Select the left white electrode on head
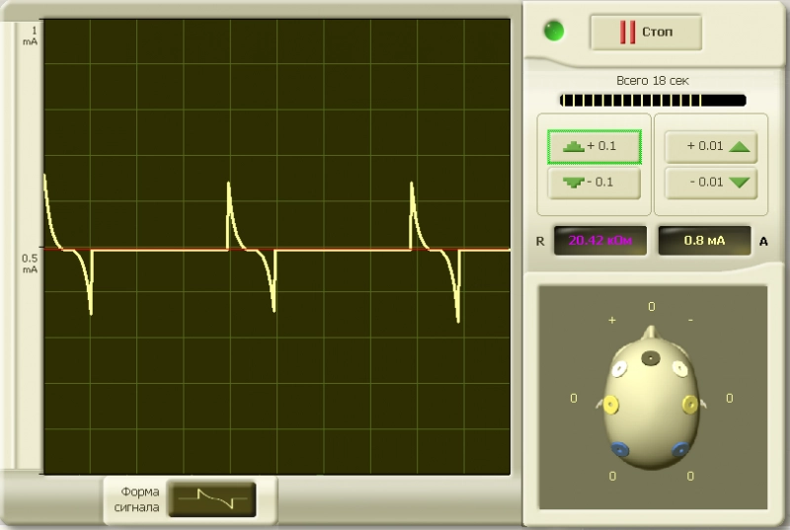Screen dimensions: 790x530 click(620, 368)
